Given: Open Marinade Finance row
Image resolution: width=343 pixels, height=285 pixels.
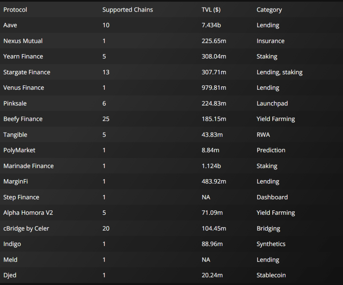Looking at the screenshot, I should pos(28,166).
